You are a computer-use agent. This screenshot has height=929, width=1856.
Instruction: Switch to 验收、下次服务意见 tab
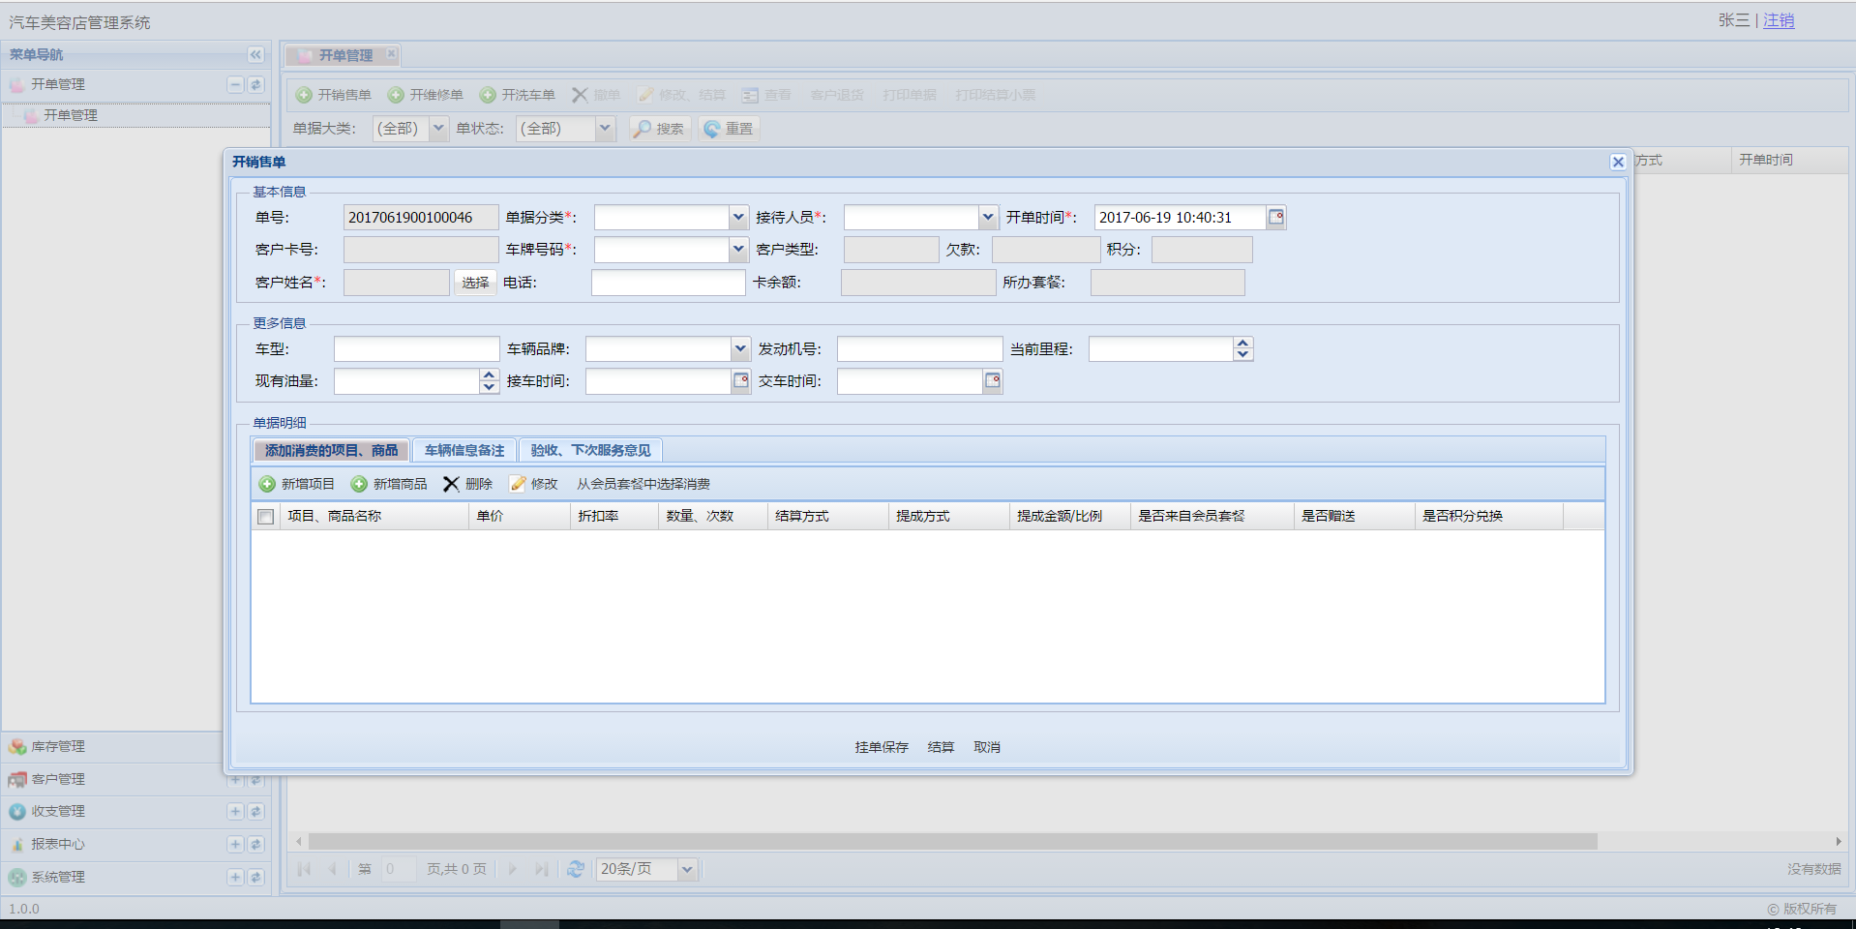point(590,450)
